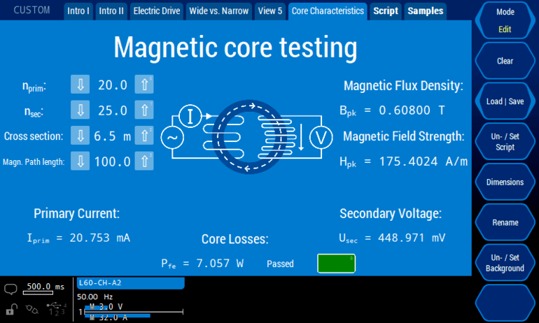Open the Load | Save menu
Screen dimensions: 539x323
[x=505, y=101]
